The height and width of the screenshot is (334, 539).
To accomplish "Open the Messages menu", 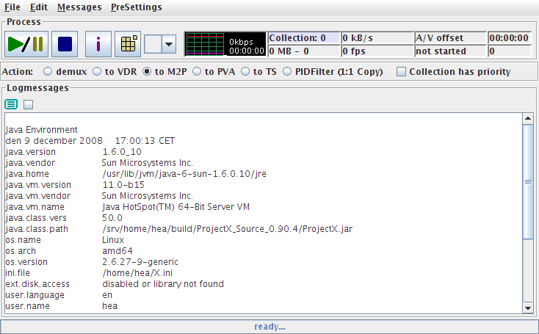I will coord(79,7).
